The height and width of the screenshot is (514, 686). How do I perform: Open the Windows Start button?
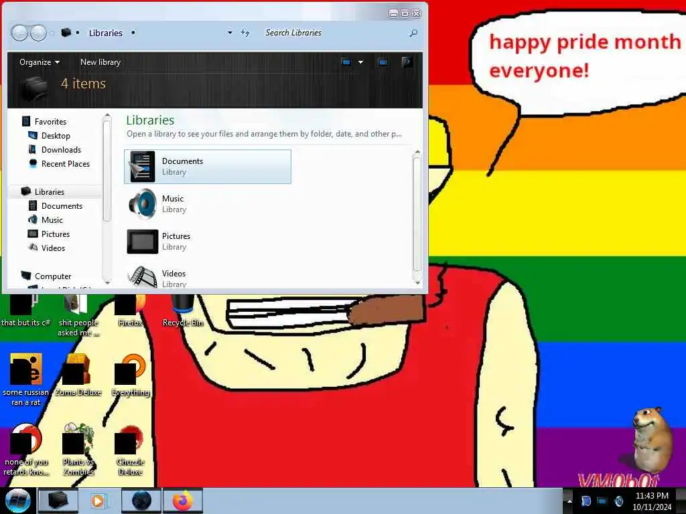pyautogui.click(x=17, y=501)
